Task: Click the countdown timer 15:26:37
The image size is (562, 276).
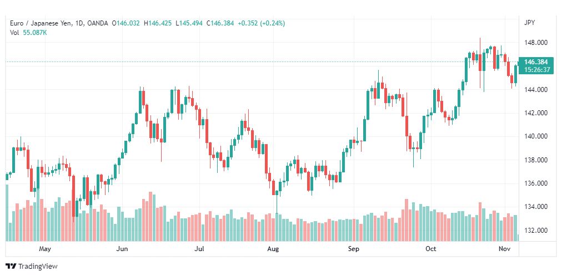Action: tap(536, 70)
